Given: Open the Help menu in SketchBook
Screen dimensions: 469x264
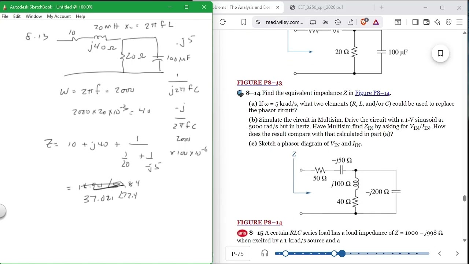Looking at the screenshot, I should pyautogui.click(x=81, y=16).
